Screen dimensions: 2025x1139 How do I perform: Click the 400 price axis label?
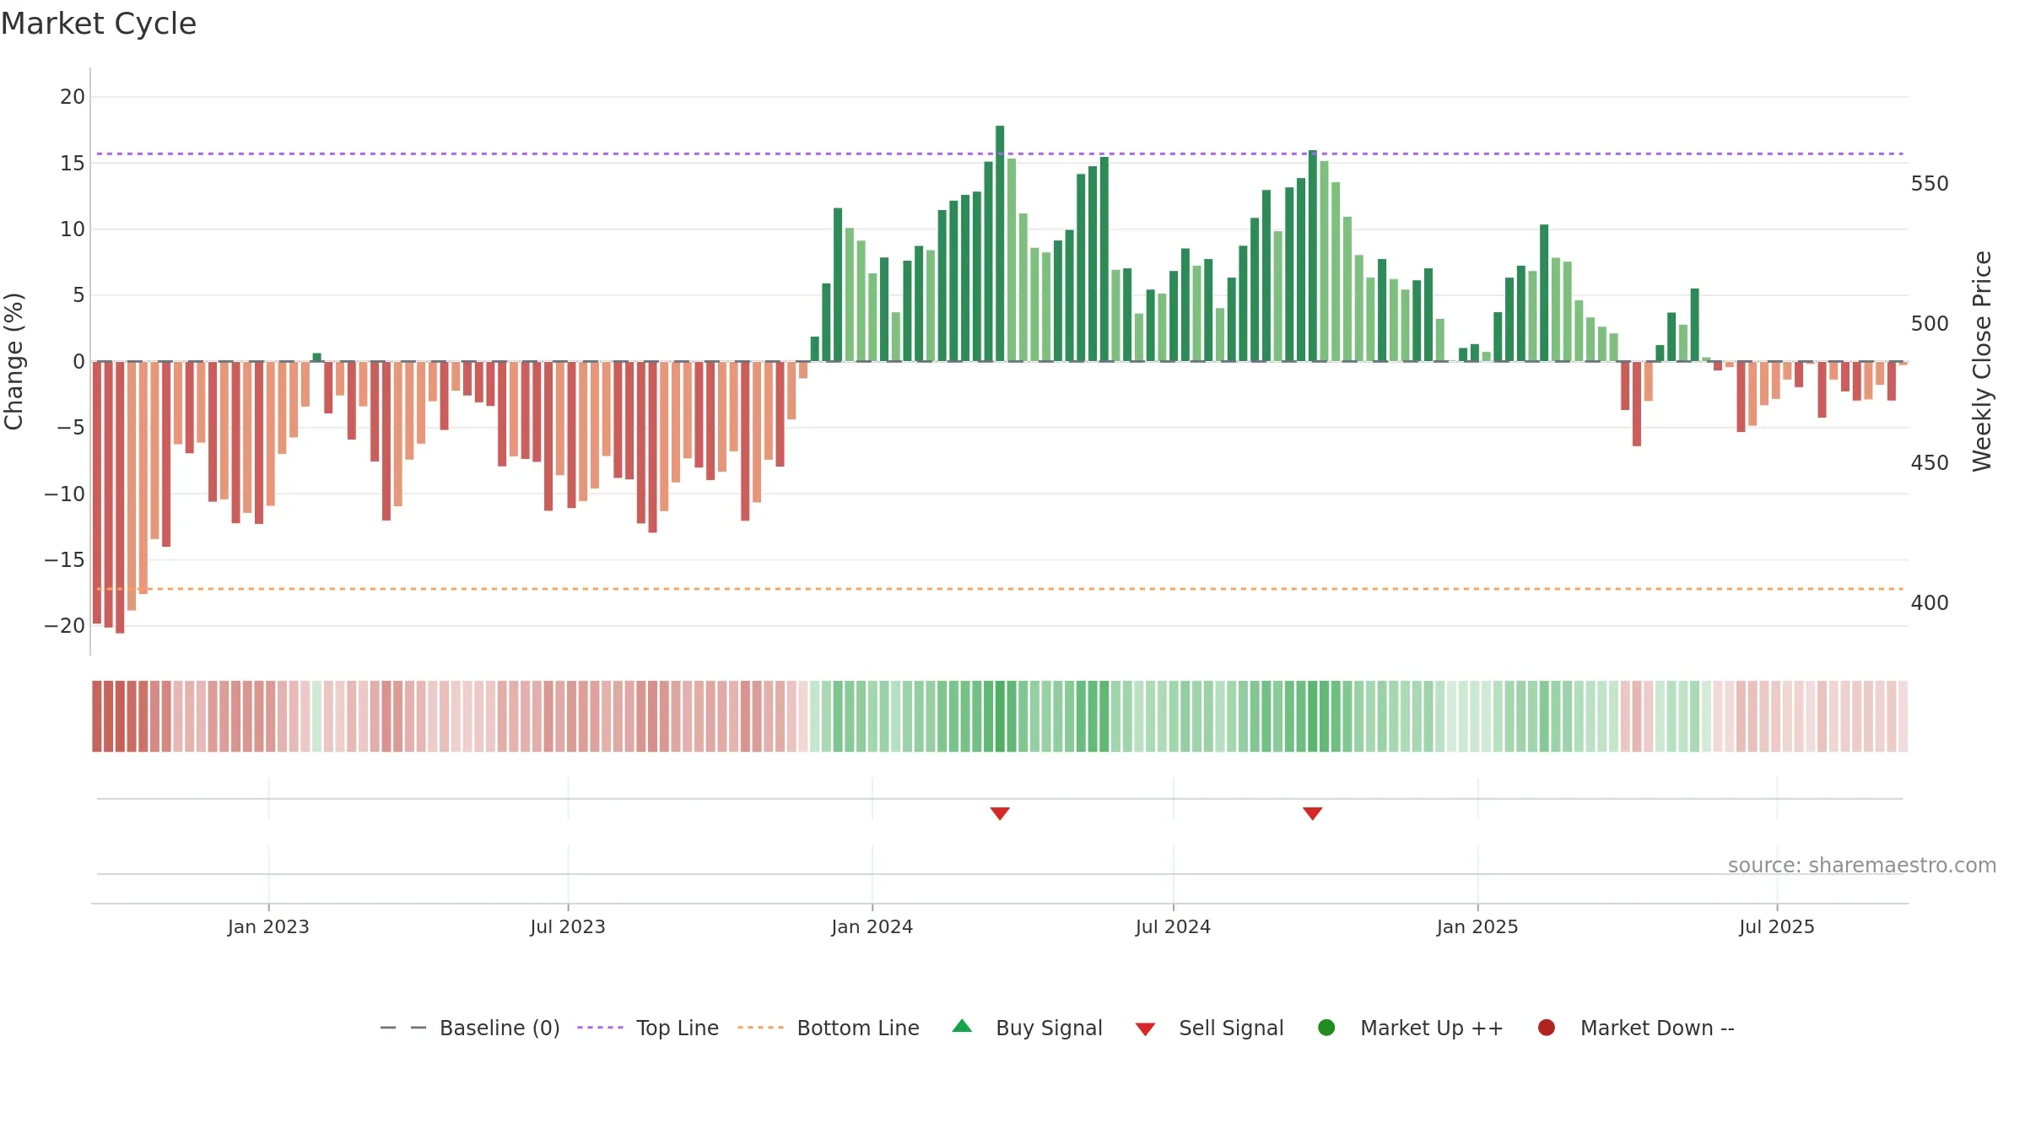click(x=1930, y=603)
